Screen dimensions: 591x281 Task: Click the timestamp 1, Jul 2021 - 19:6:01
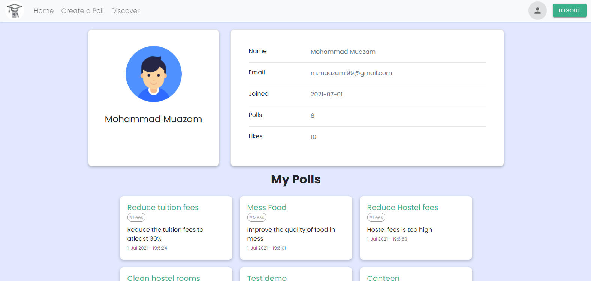tap(266, 248)
